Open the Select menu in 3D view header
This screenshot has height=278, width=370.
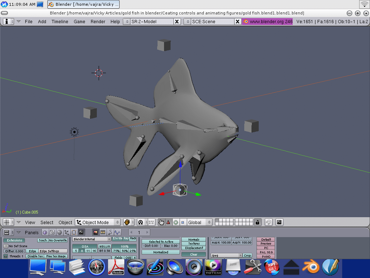[x=47, y=222]
